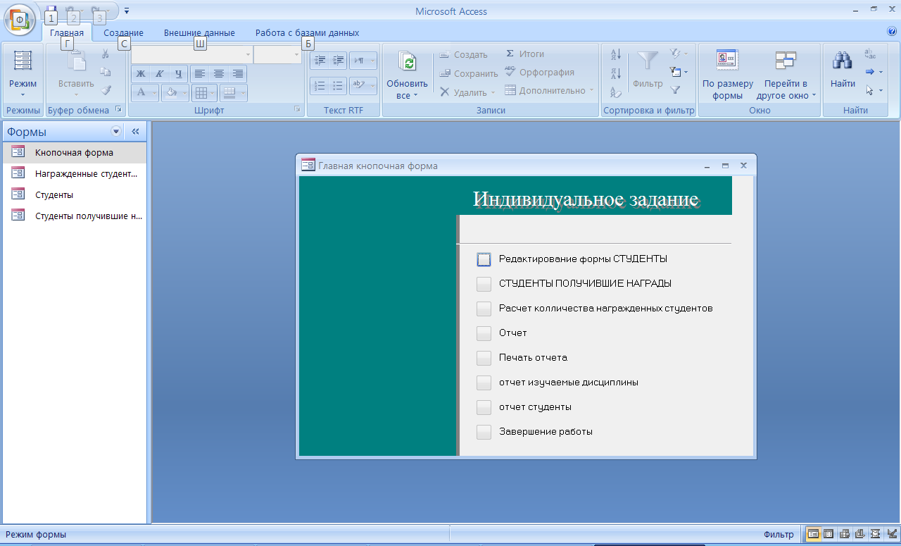Open the Режим view dropdown

pyautogui.click(x=23, y=94)
